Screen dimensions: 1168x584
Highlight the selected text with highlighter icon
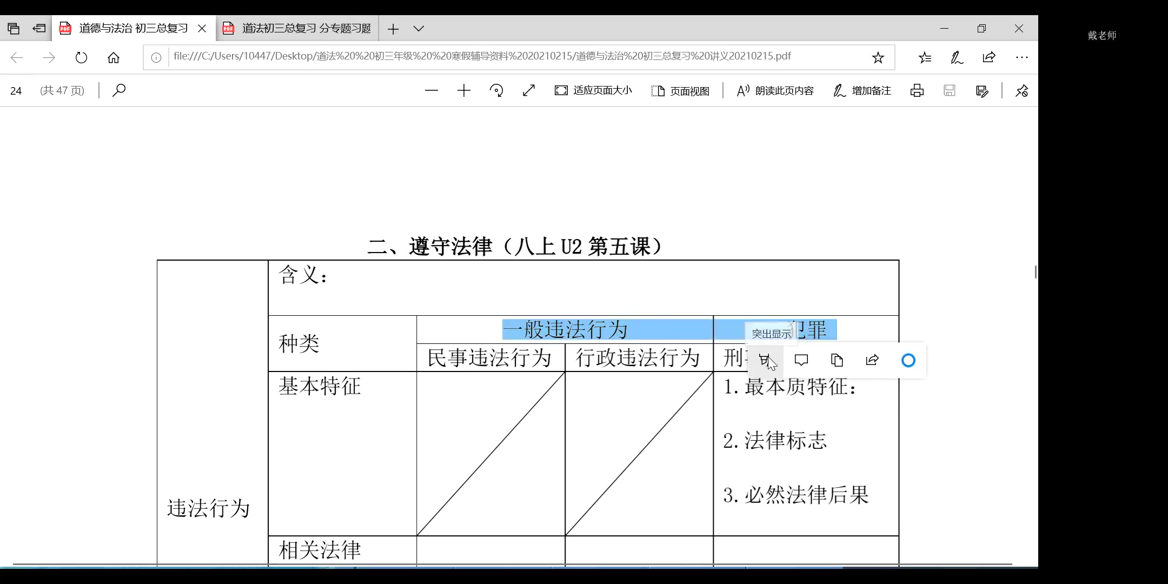click(765, 360)
